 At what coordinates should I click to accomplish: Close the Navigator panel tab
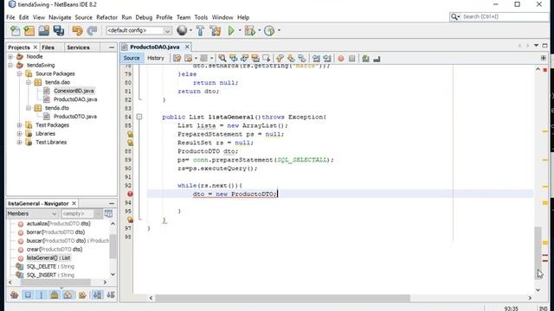[74, 204]
